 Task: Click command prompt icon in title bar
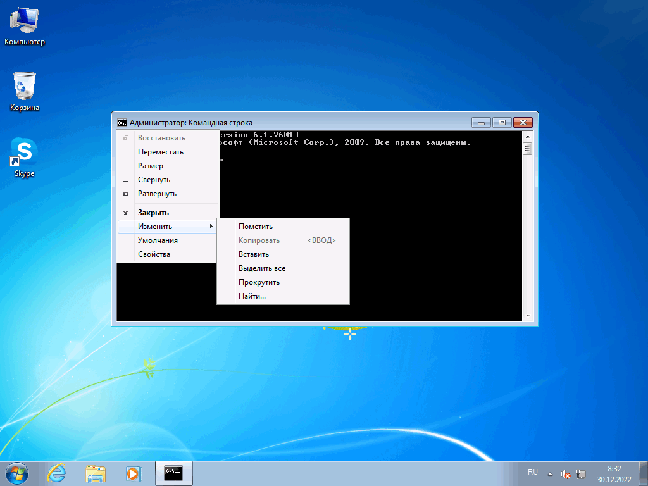tap(122, 123)
